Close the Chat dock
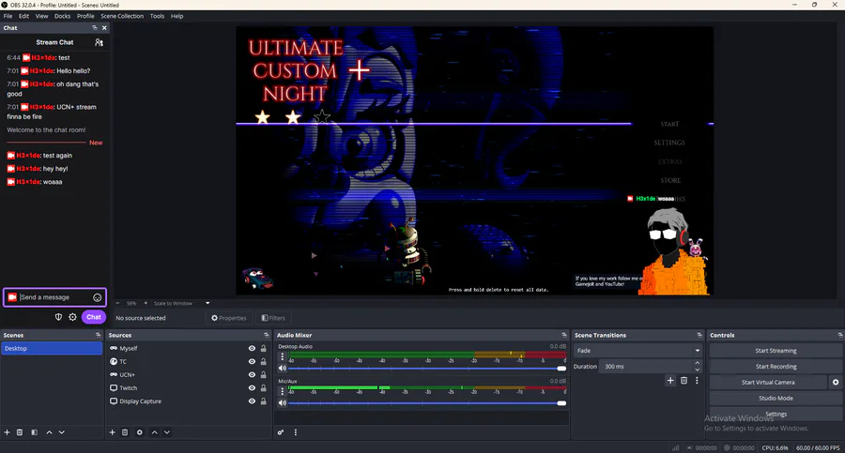The height and width of the screenshot is (453, 845). click(104, 27)
